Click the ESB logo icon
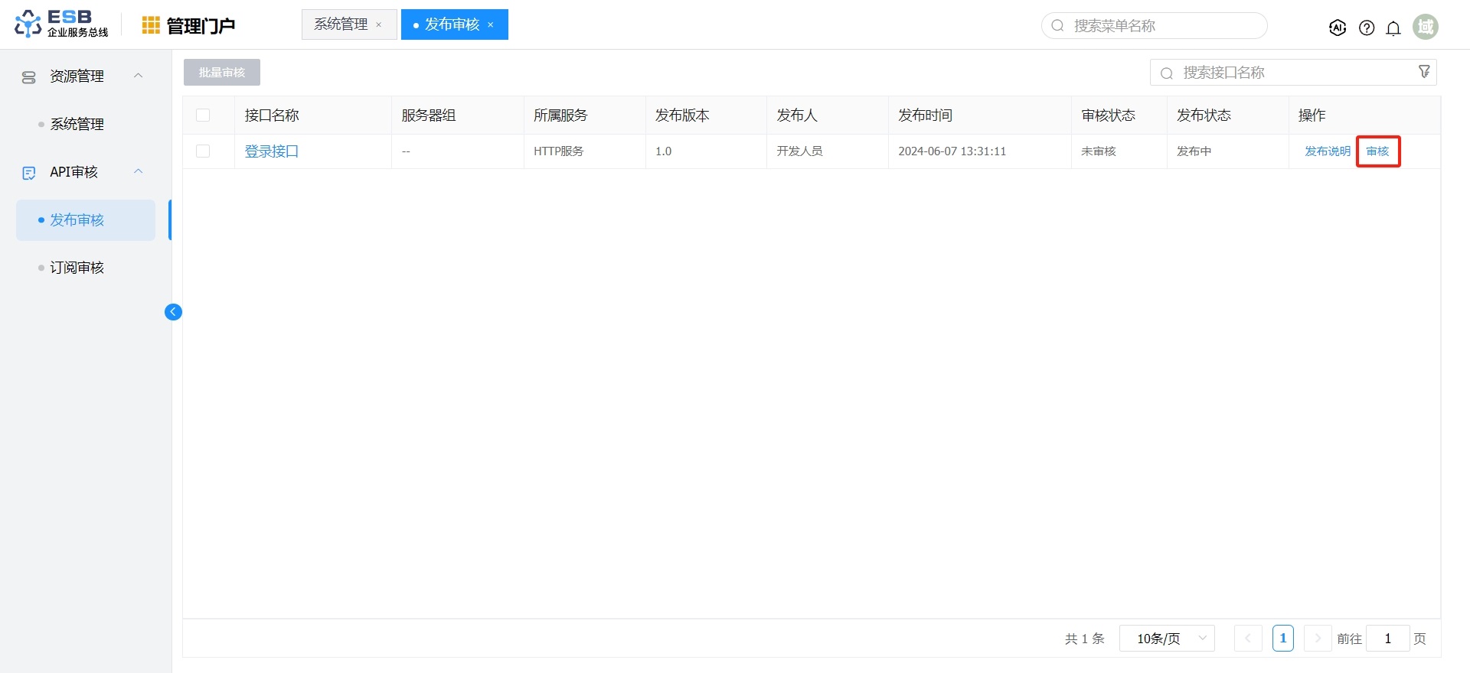 [28, 24]
